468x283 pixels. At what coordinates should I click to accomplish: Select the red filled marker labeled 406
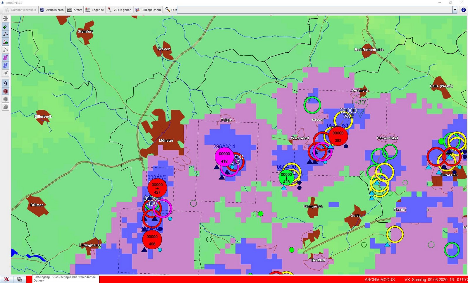pos(152,240)
